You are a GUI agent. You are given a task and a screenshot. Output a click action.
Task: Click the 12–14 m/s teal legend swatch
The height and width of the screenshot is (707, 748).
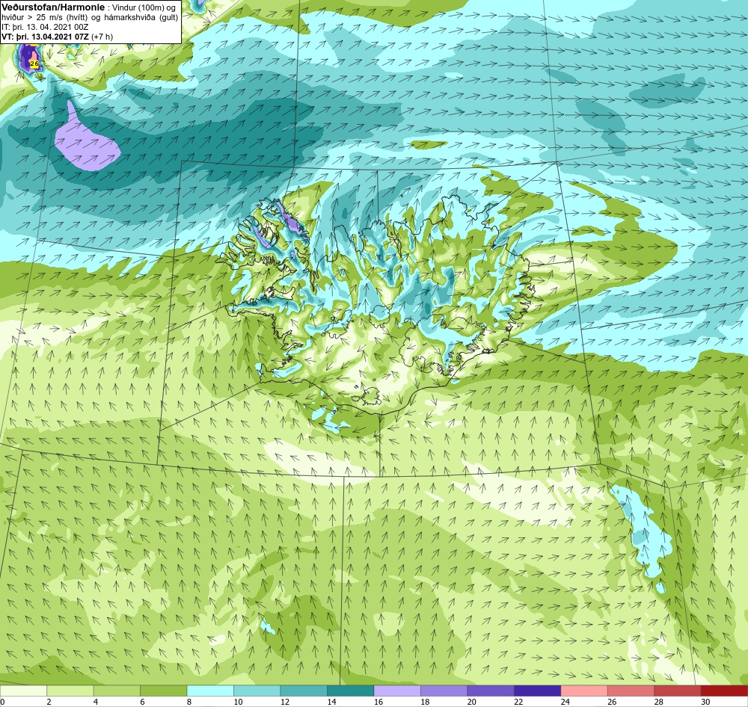coord(304,691)
